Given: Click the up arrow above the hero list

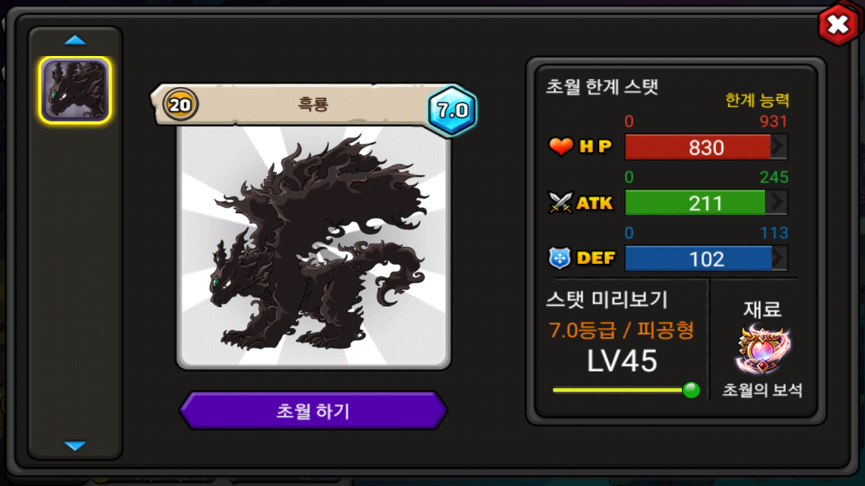Looking at the screenshot, I should tap(75, 40).
